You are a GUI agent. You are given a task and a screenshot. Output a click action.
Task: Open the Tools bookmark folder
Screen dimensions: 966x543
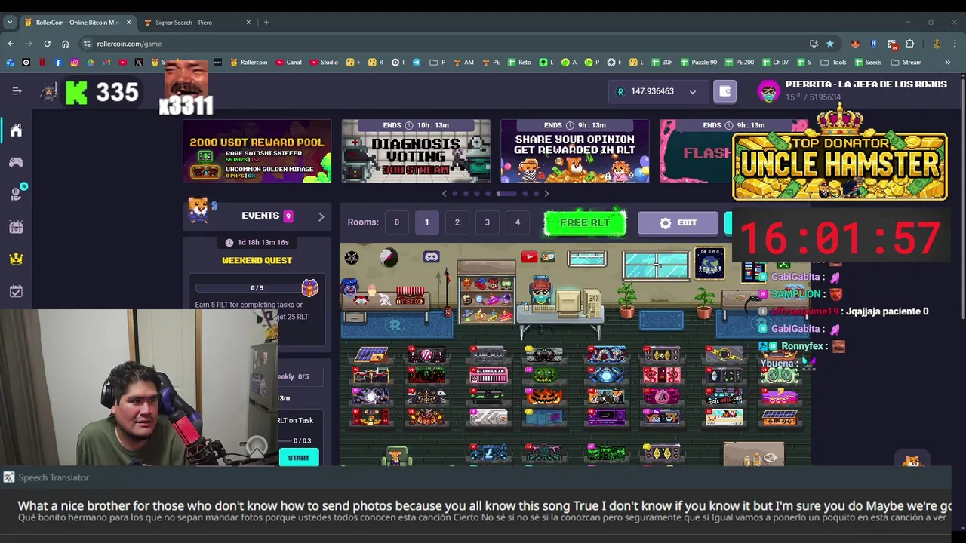(x=832, y=62)
